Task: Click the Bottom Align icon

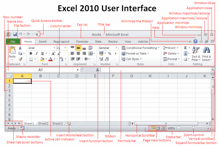Action: coord(84,48)
